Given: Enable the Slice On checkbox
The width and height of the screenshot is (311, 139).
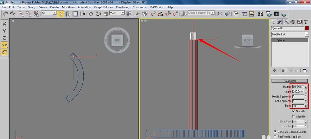Looking at the screenshot, I should pyautogui.click(x=294, y=116).
